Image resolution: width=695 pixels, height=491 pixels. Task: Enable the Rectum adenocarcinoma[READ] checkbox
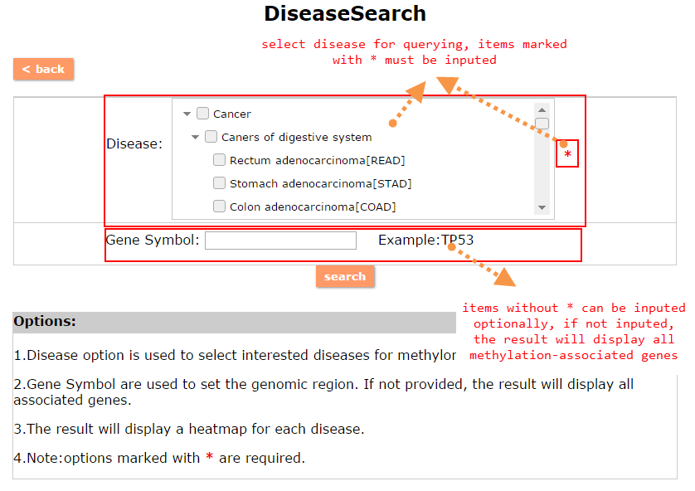pos(220,160)
